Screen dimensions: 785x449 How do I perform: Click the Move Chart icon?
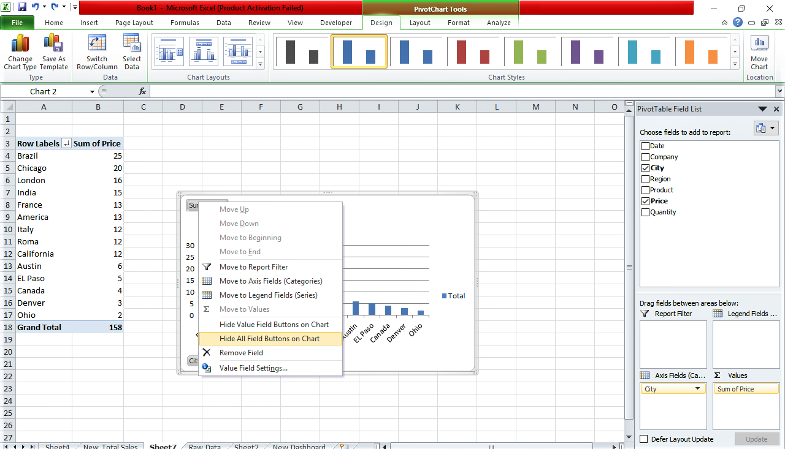coord(759,44)
